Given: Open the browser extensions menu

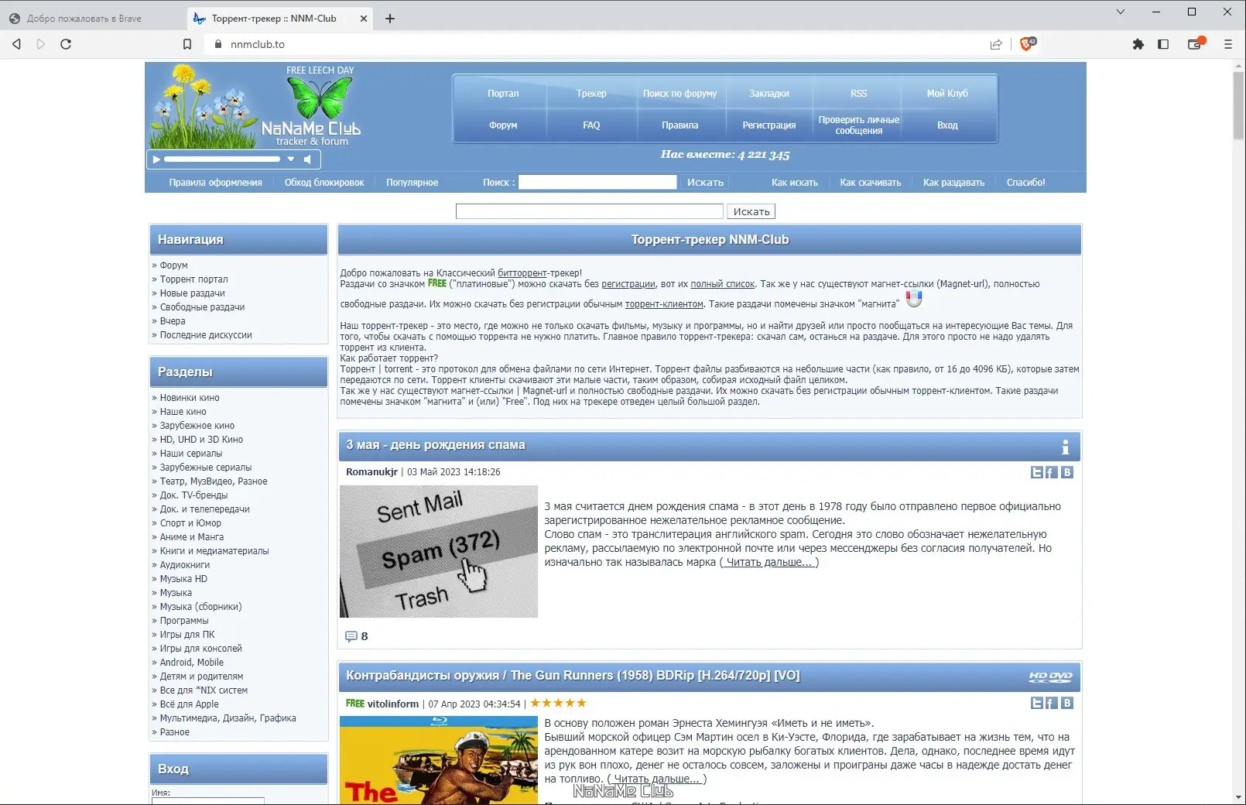Looking at the screenshot, I should click(1138, 44).
